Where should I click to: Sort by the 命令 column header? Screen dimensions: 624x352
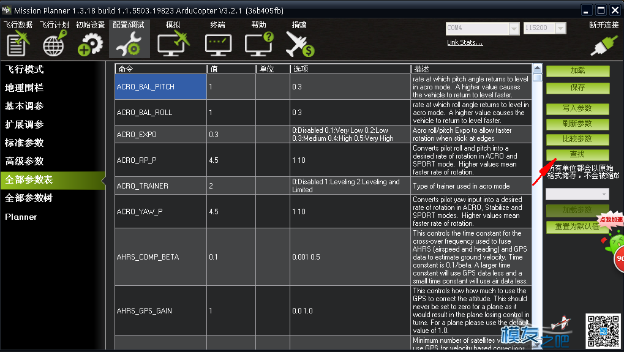click(161, 69)
